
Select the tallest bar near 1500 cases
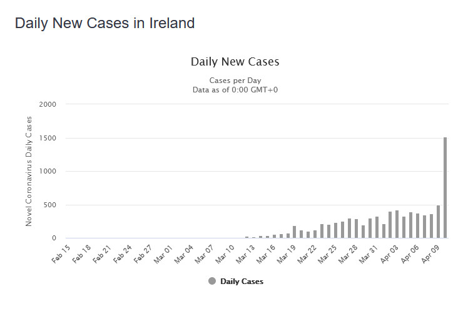(445, 187)
